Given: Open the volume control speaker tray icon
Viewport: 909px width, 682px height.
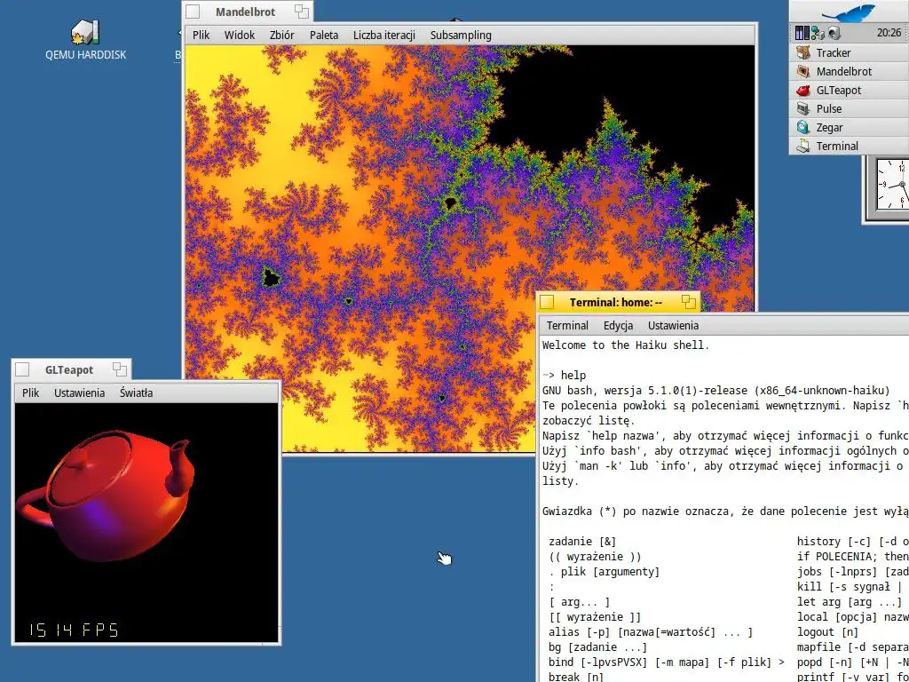Looking at the screenshot, I should pos(834,33).
